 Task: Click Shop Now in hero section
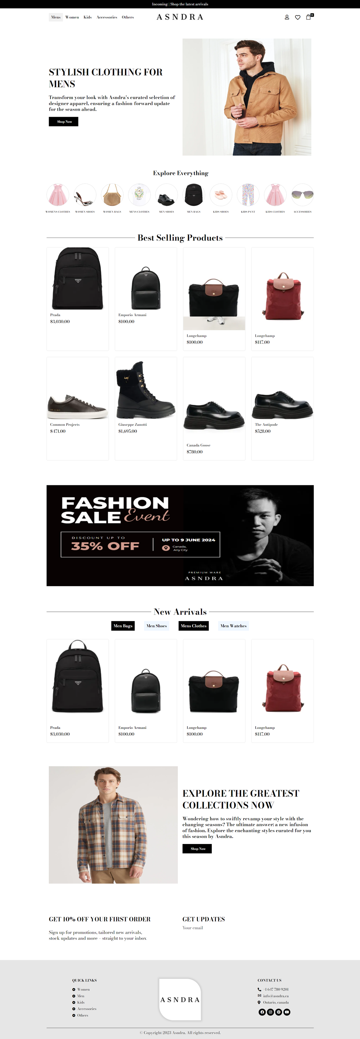(x=64, y=121)
